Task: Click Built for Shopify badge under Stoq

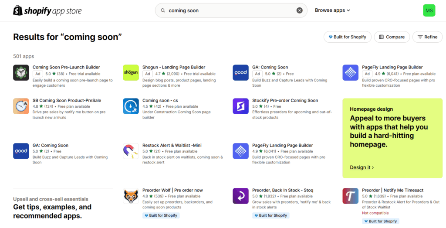Action: click(271, 215)
